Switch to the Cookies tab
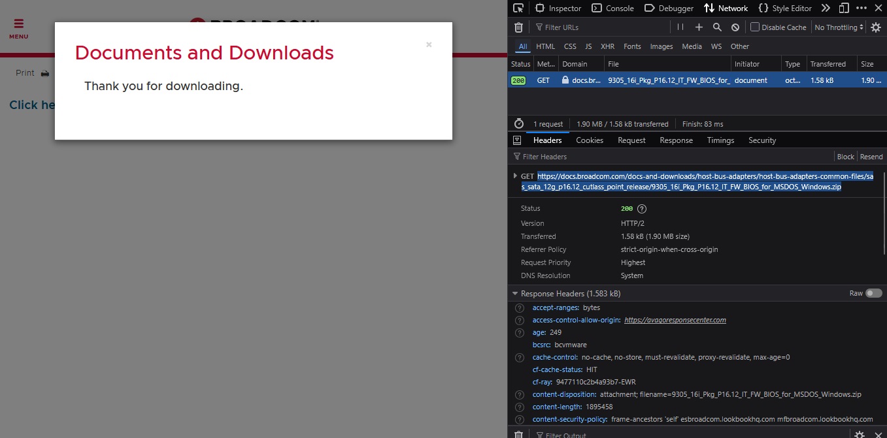This screenshot has width=887, height=438. coord(589,140)
